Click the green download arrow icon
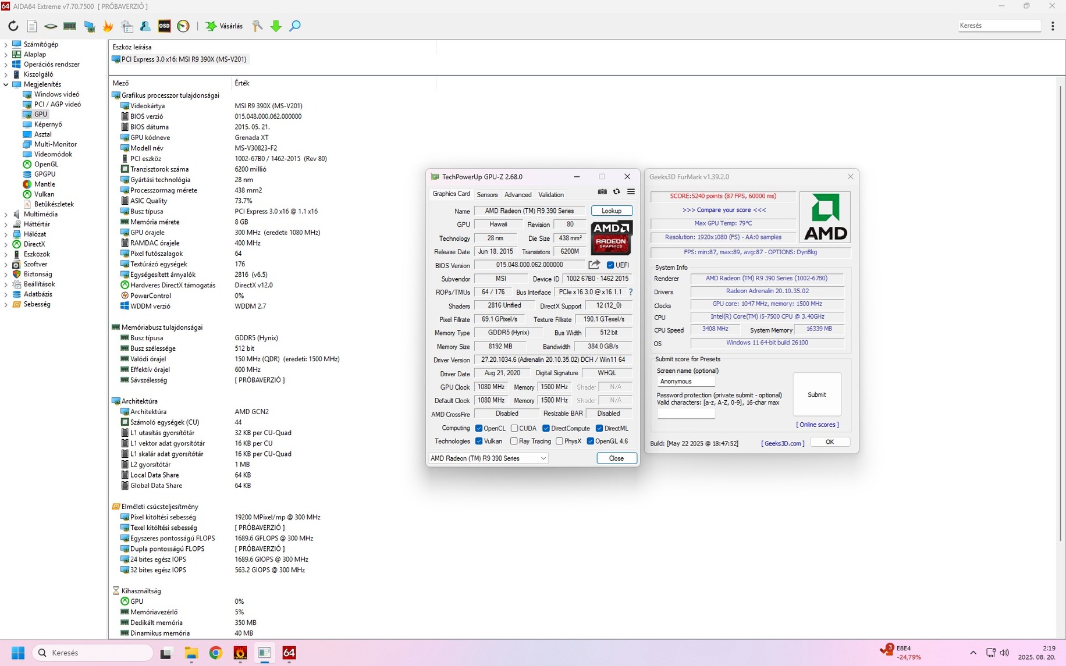Viewport: 1066px width, 666px height. [276, 26]
